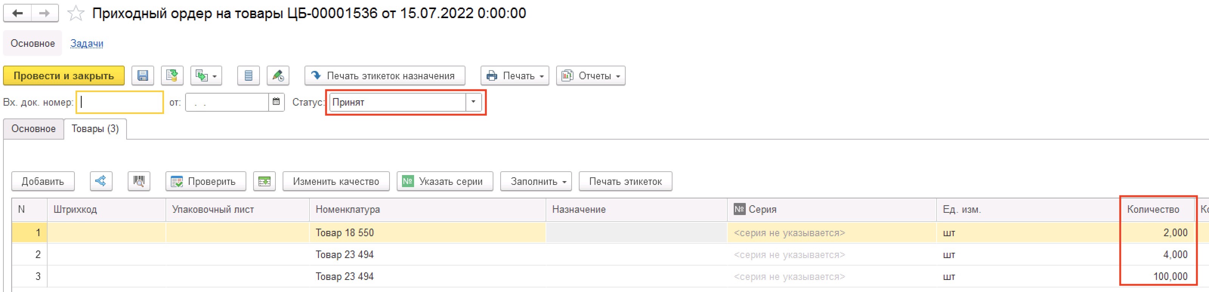This screenshot has width=1209, height=292.
Task: Open the Задачи link
Action: (87, 44)
